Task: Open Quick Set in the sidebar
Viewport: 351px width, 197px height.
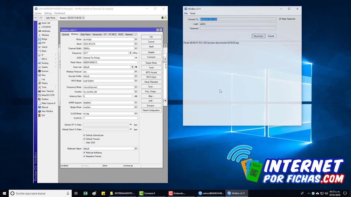Action: (46, 23)
